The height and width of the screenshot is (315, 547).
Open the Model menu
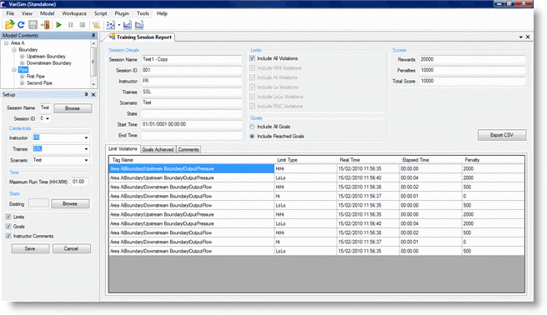(47, 13)
